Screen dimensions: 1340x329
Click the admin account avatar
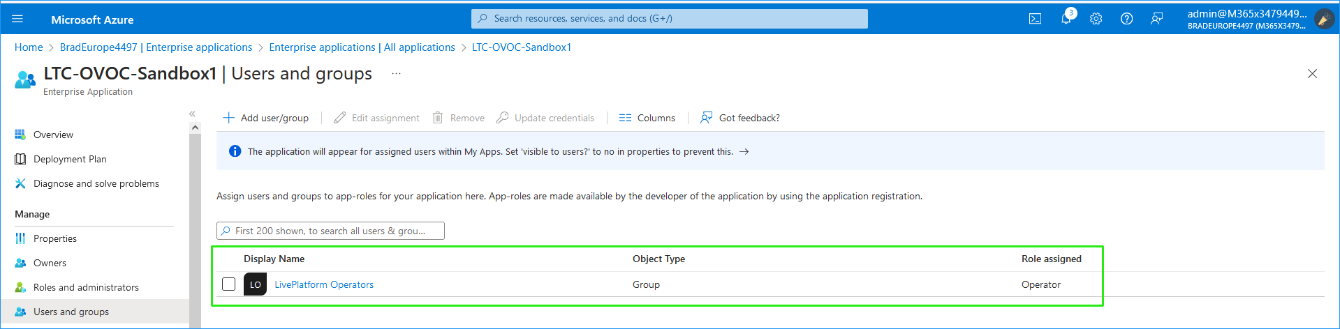pos(1324,19)
